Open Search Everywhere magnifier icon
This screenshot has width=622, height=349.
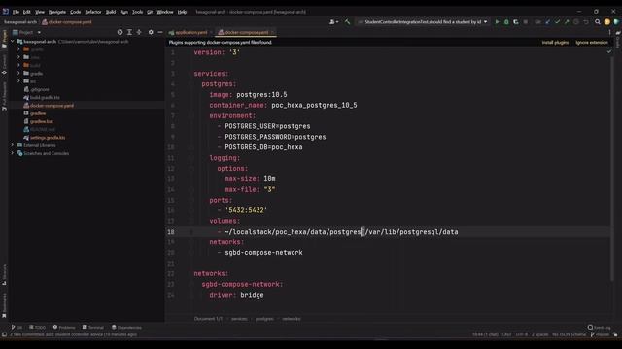coord(598,22)
